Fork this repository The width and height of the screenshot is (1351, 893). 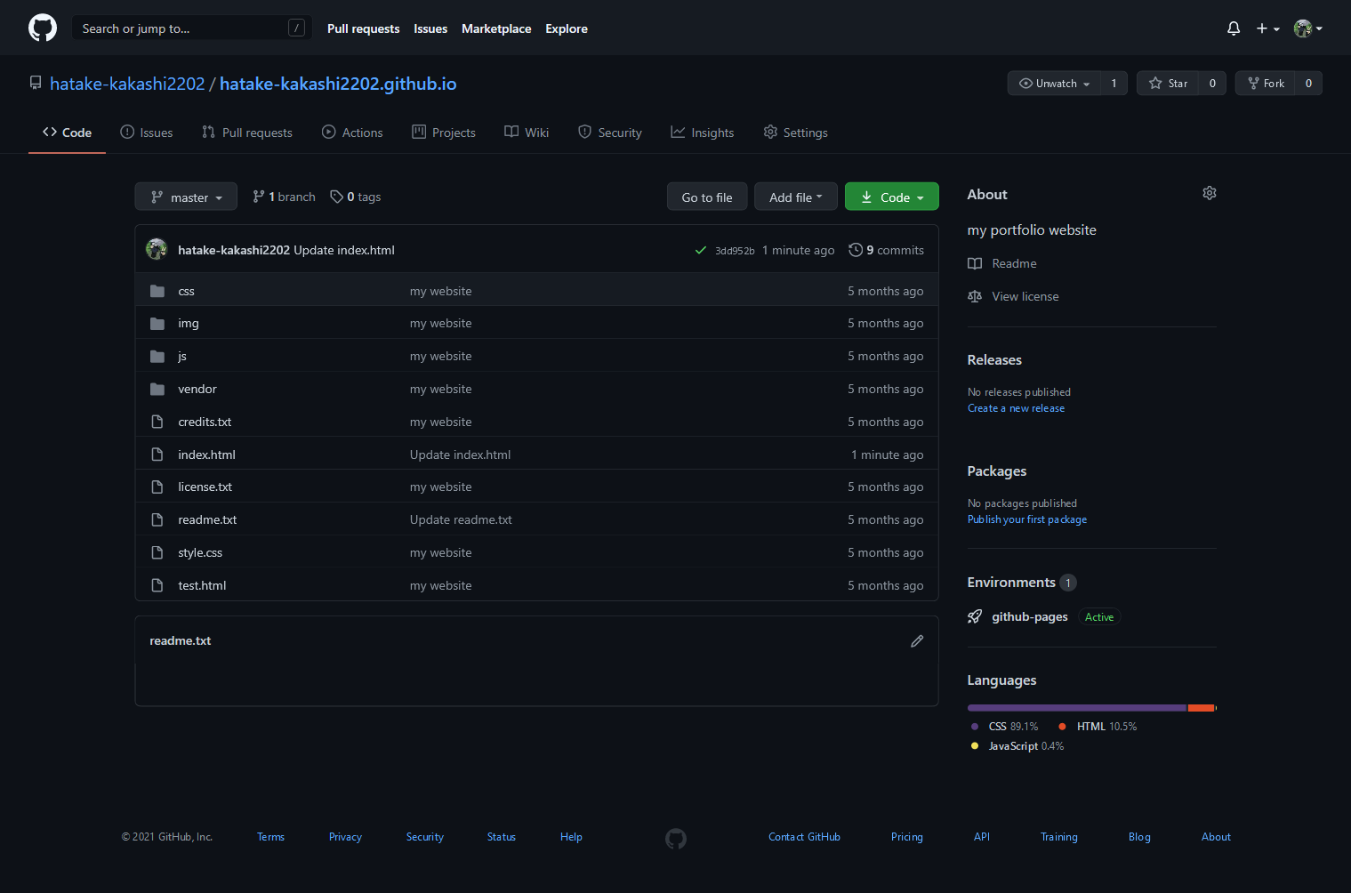point(1265,84)
